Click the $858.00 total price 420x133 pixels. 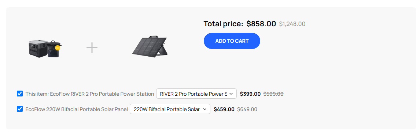click(x=261, y=24)
